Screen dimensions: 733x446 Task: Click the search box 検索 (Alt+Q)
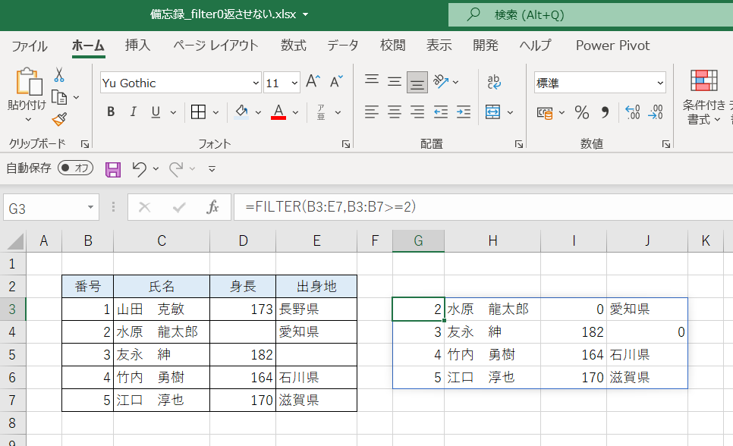click(590, 15)
